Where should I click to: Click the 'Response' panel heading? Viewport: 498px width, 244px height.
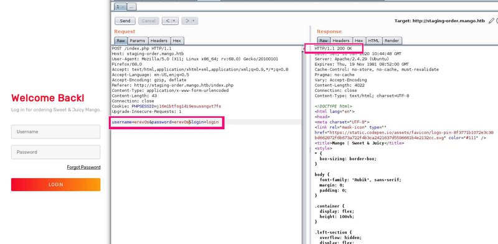(329, 32)
